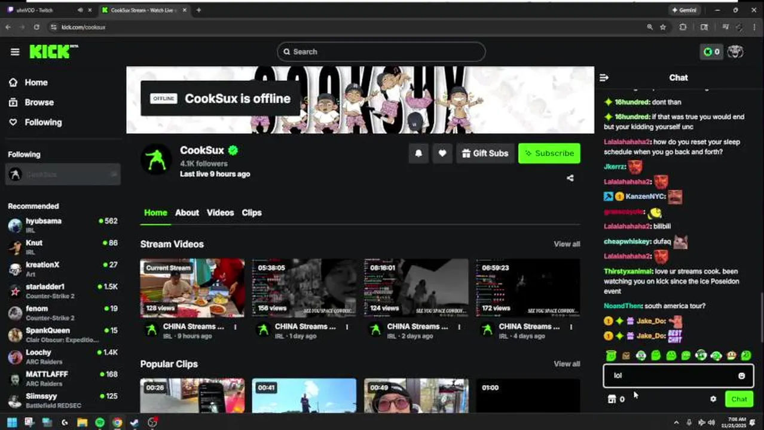Viewport: 764px width, 430px height.
Task: Go back in the browser
Action: [x=8, y=27]
